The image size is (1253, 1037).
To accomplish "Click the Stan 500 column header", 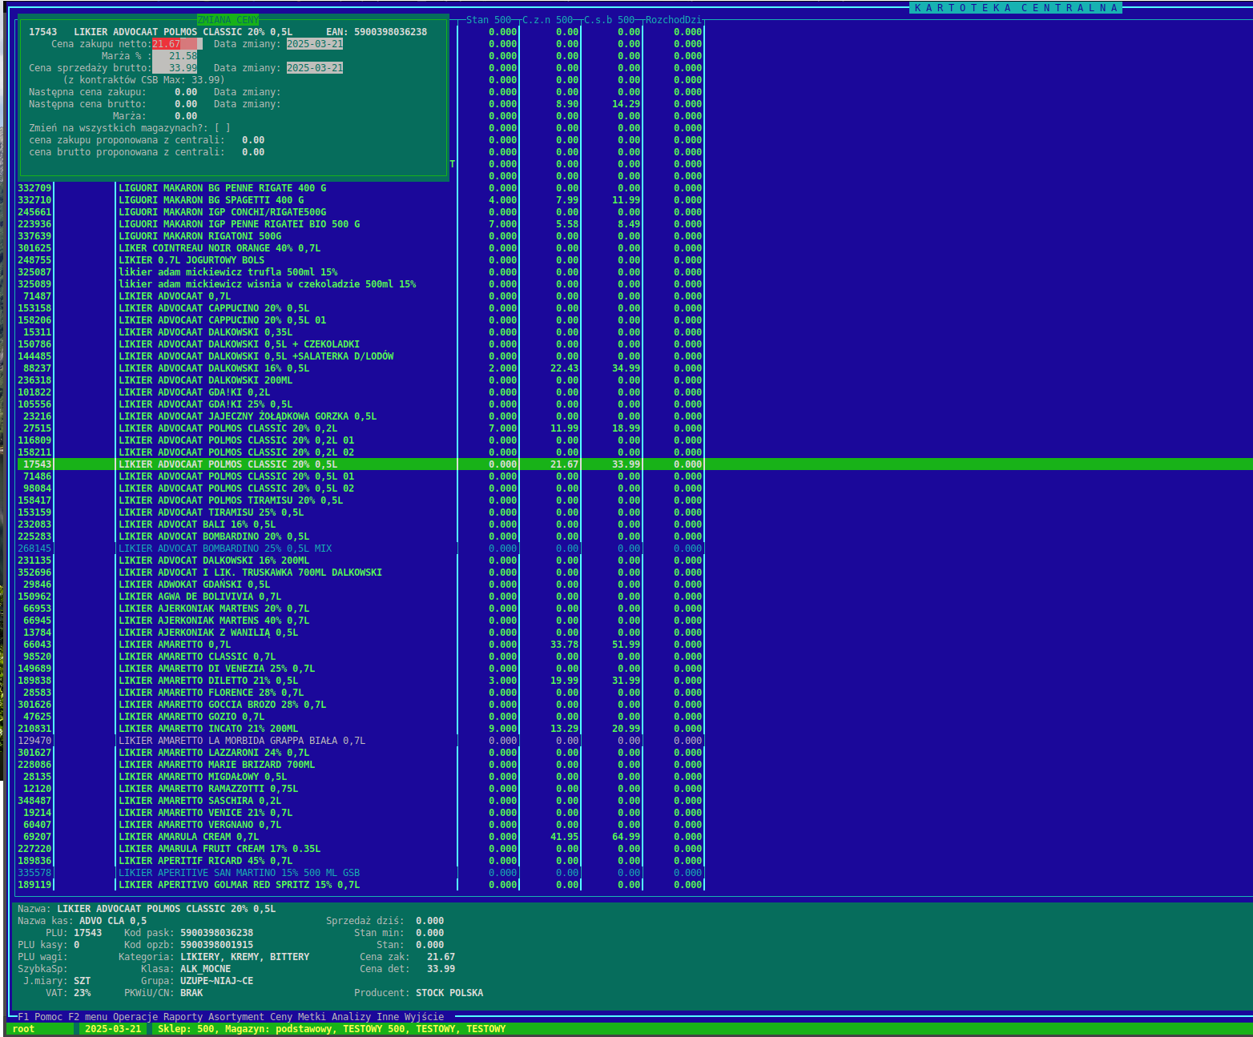I will point(488,20).
